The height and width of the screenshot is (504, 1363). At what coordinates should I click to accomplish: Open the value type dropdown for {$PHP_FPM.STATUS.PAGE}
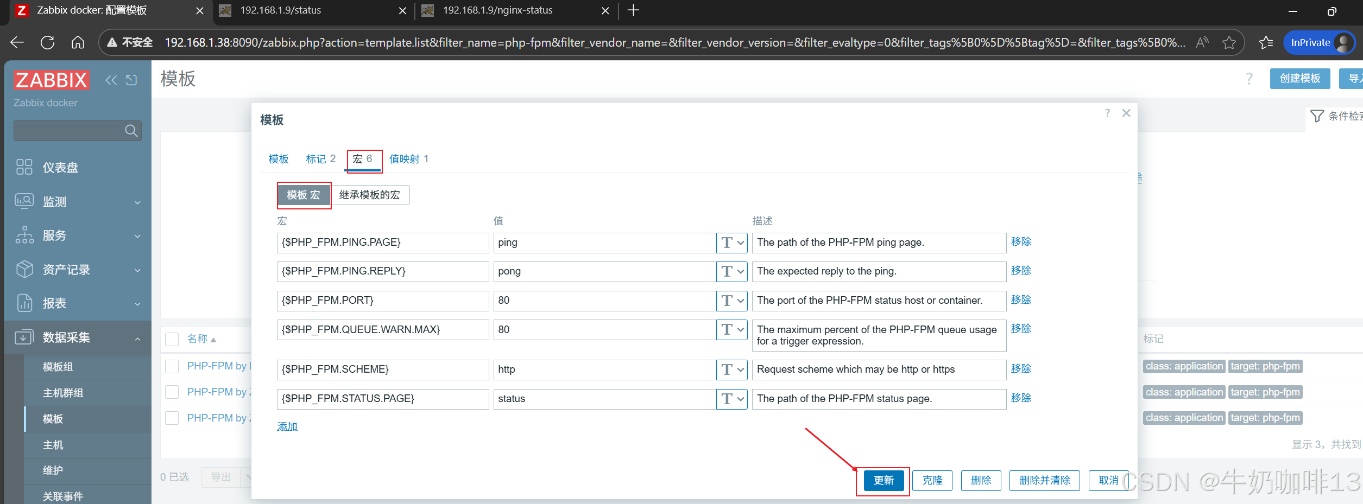point(732,399)
